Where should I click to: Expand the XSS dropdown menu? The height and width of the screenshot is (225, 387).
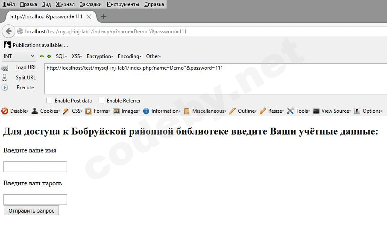point(76,56)
